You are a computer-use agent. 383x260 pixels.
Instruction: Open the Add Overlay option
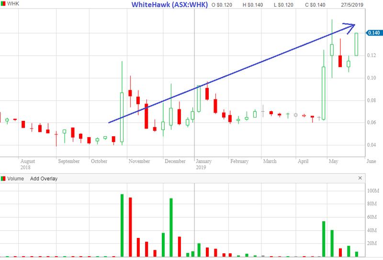tap(44, 178)
